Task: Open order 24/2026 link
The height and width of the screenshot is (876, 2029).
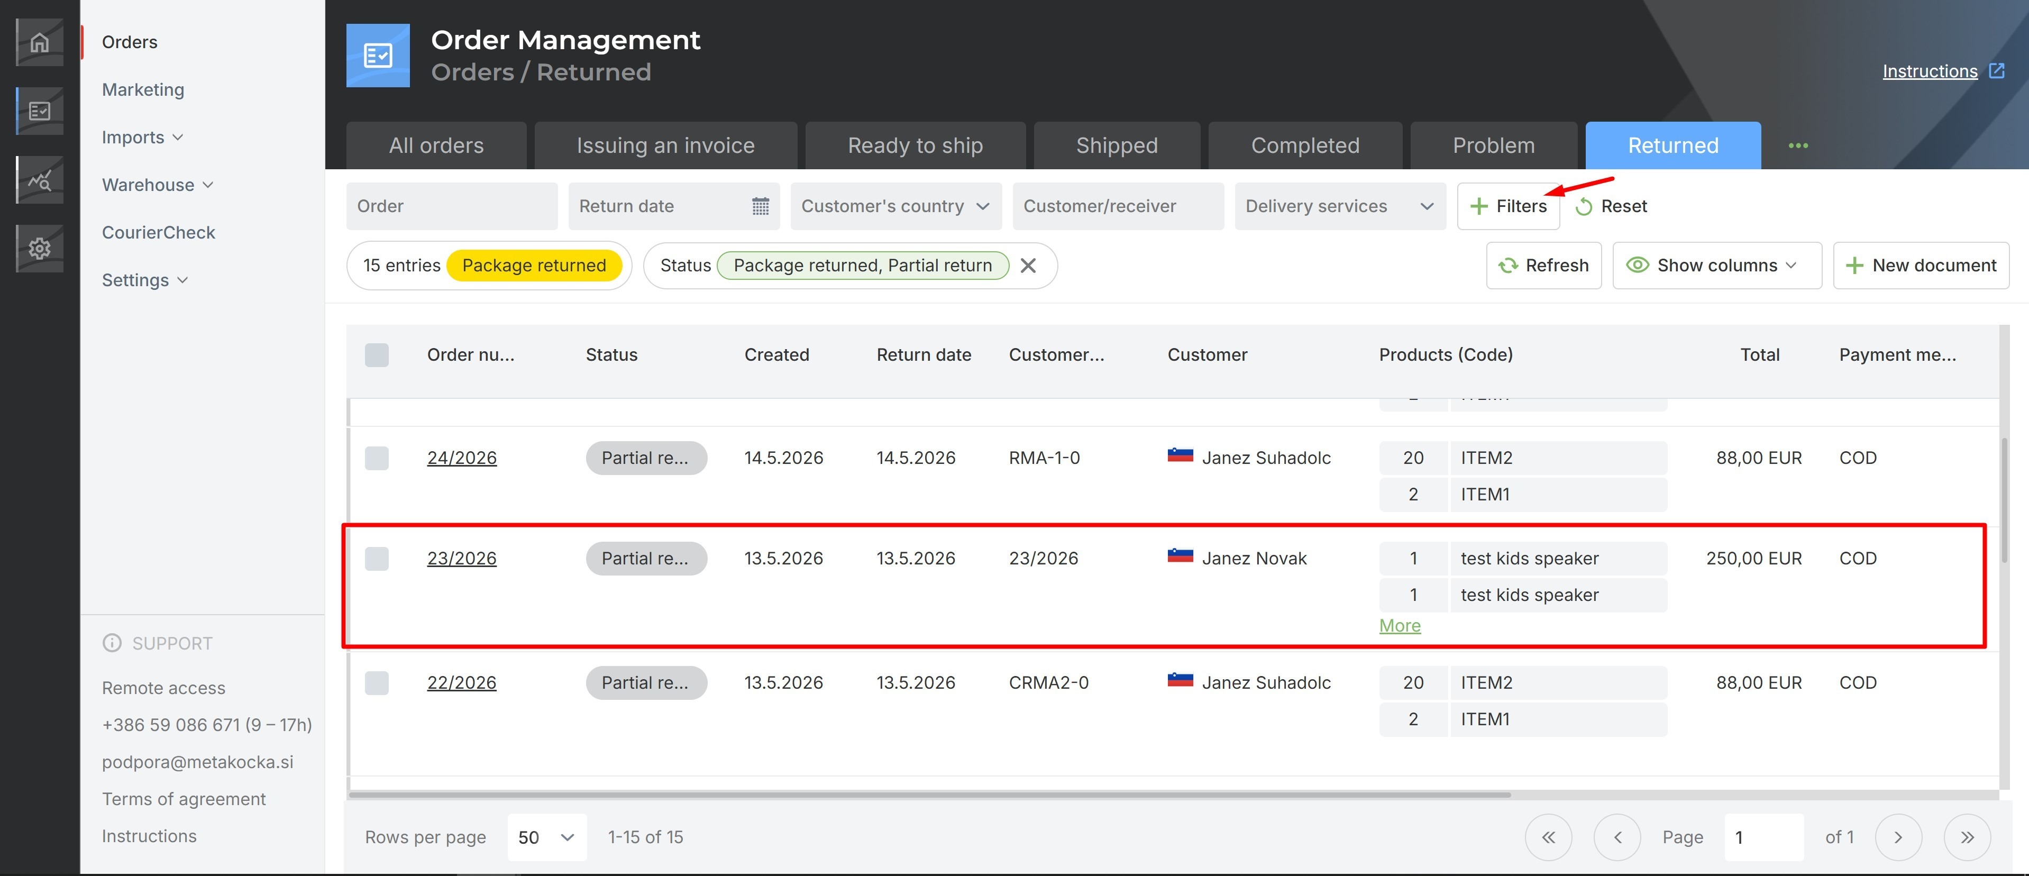Action: [462, 458]
